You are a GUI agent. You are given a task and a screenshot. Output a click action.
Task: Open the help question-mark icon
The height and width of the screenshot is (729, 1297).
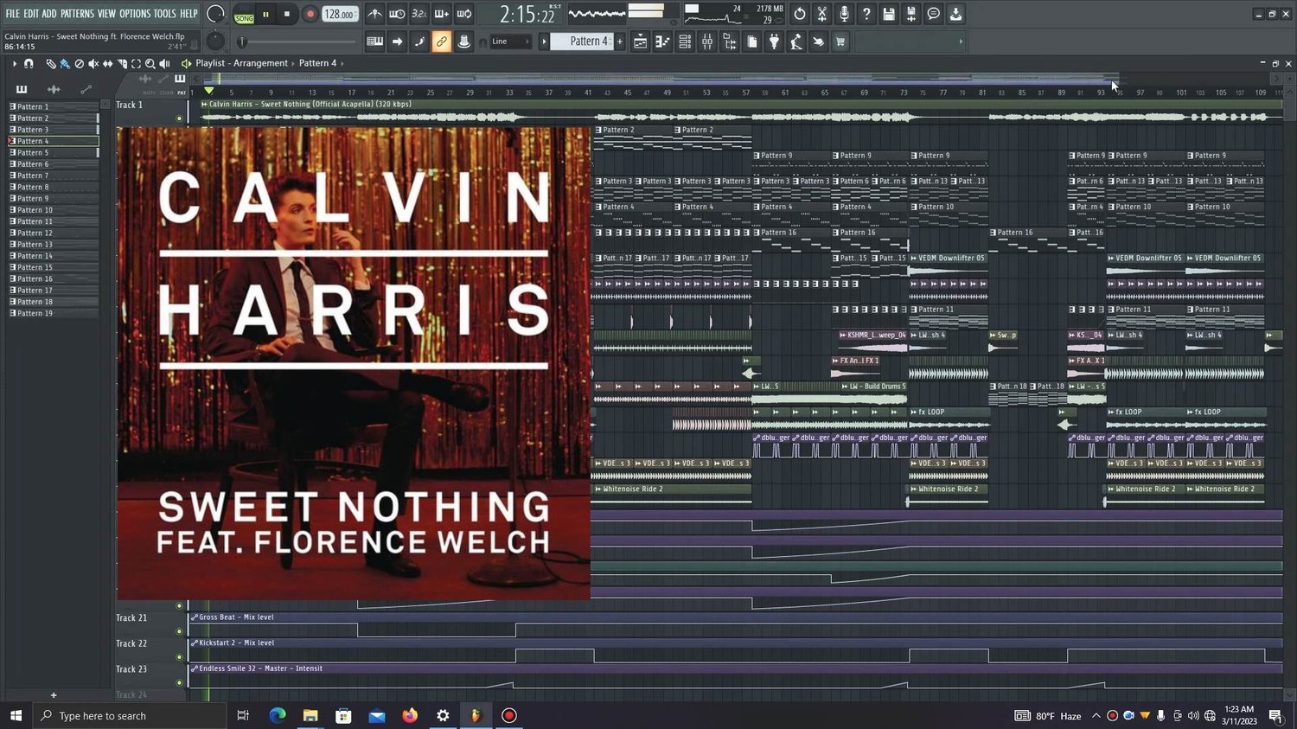point(866,14)
